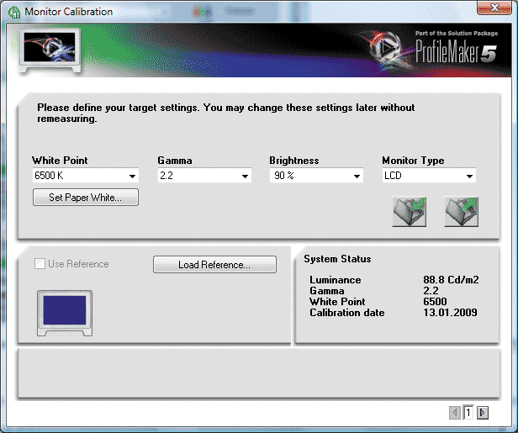Click the Calibration date value 13.01.2009
518x433 pixels.
[x=450, y=313]
